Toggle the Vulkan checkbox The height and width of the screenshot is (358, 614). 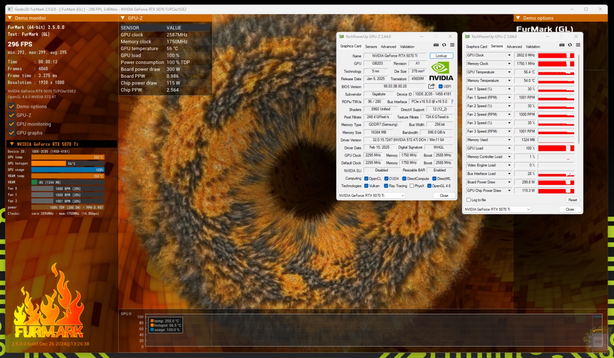click(x=366, y=186)
